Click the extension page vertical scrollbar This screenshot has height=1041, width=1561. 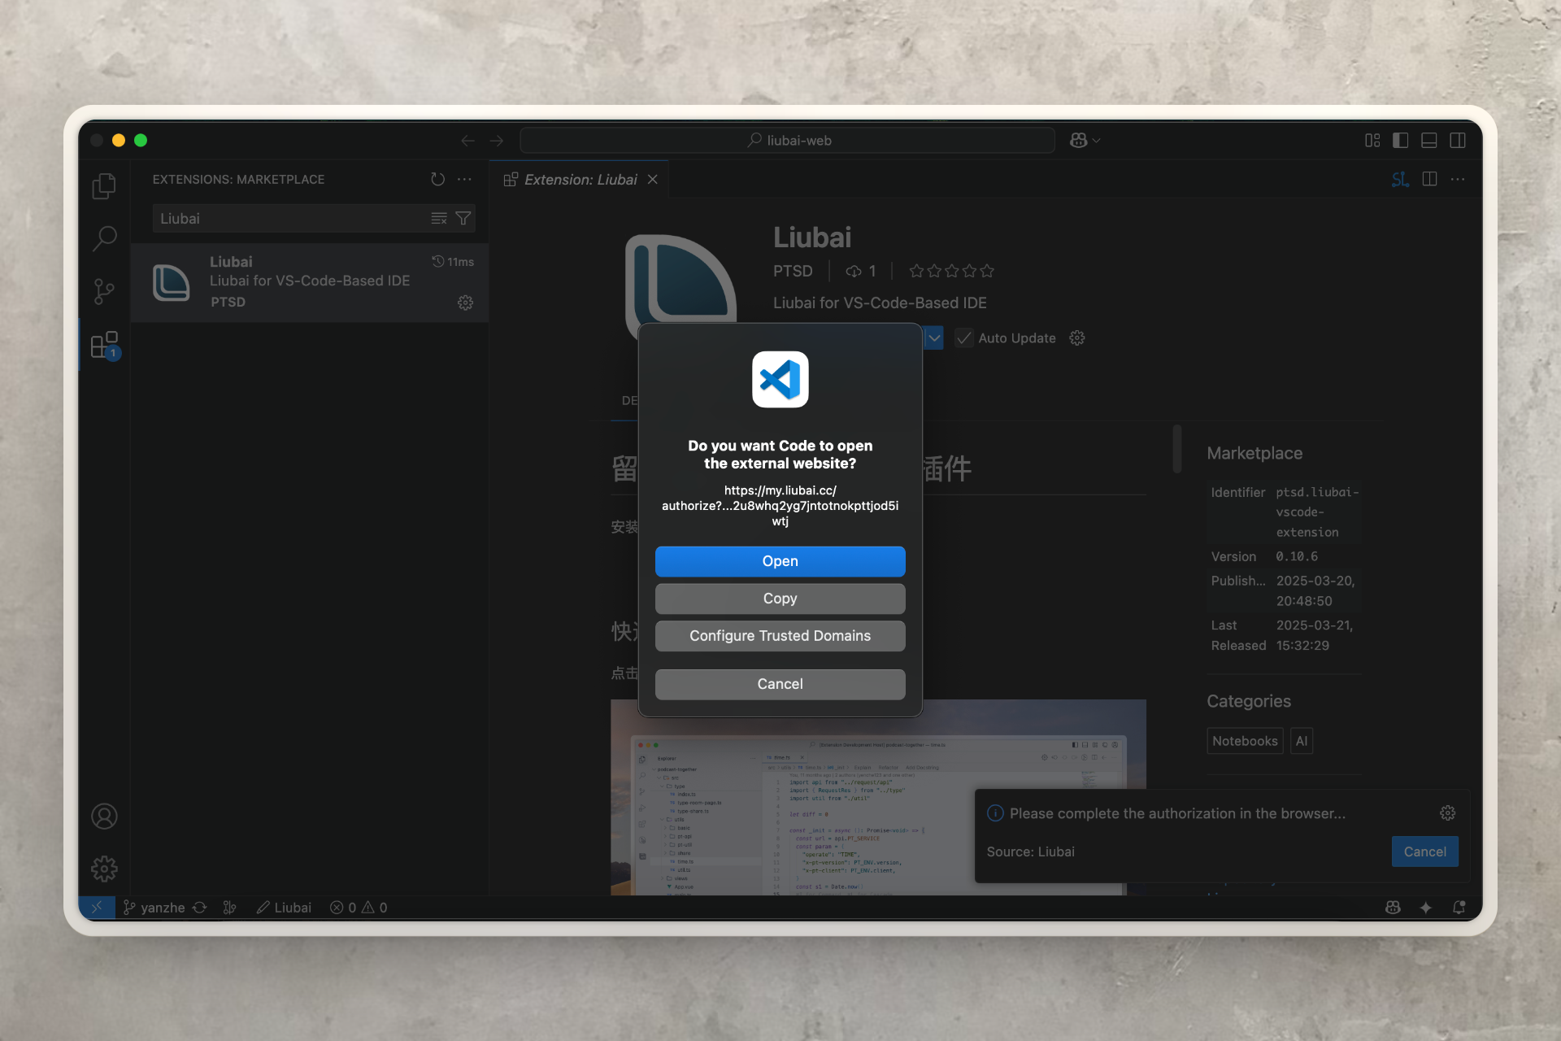pos(1176,449)
